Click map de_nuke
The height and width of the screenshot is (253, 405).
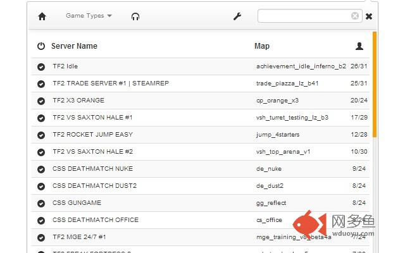(x=269, y=169)
